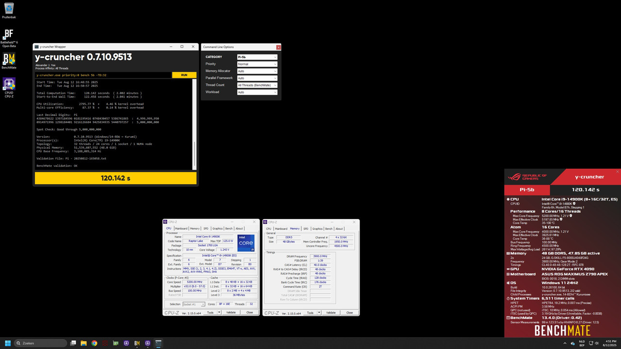Click the Windows Start button
This screenshot has width=621, height=349.
(8, 343)
